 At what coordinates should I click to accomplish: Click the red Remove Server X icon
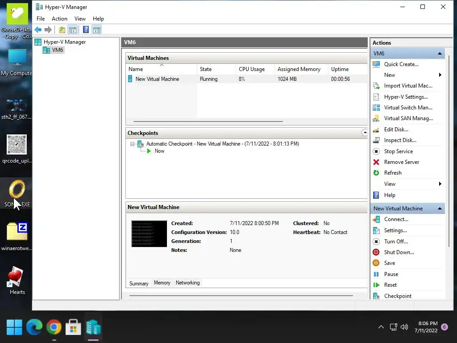pyautogui.click(x=376, y=162)
